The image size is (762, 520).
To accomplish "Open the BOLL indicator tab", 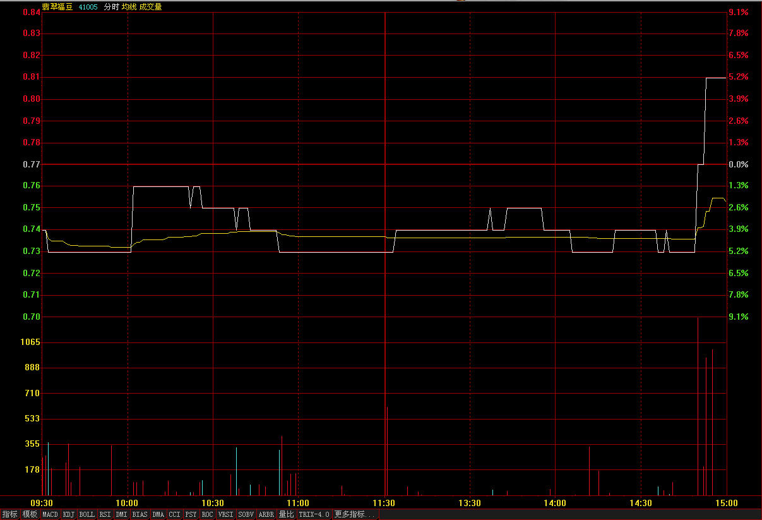I will tap(87, 514).
